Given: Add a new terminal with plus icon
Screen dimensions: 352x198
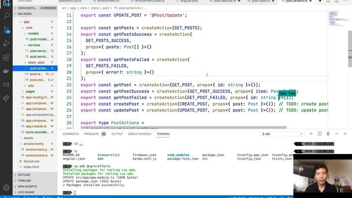Looking at the screenshot, I should click(x=311, y=134).
